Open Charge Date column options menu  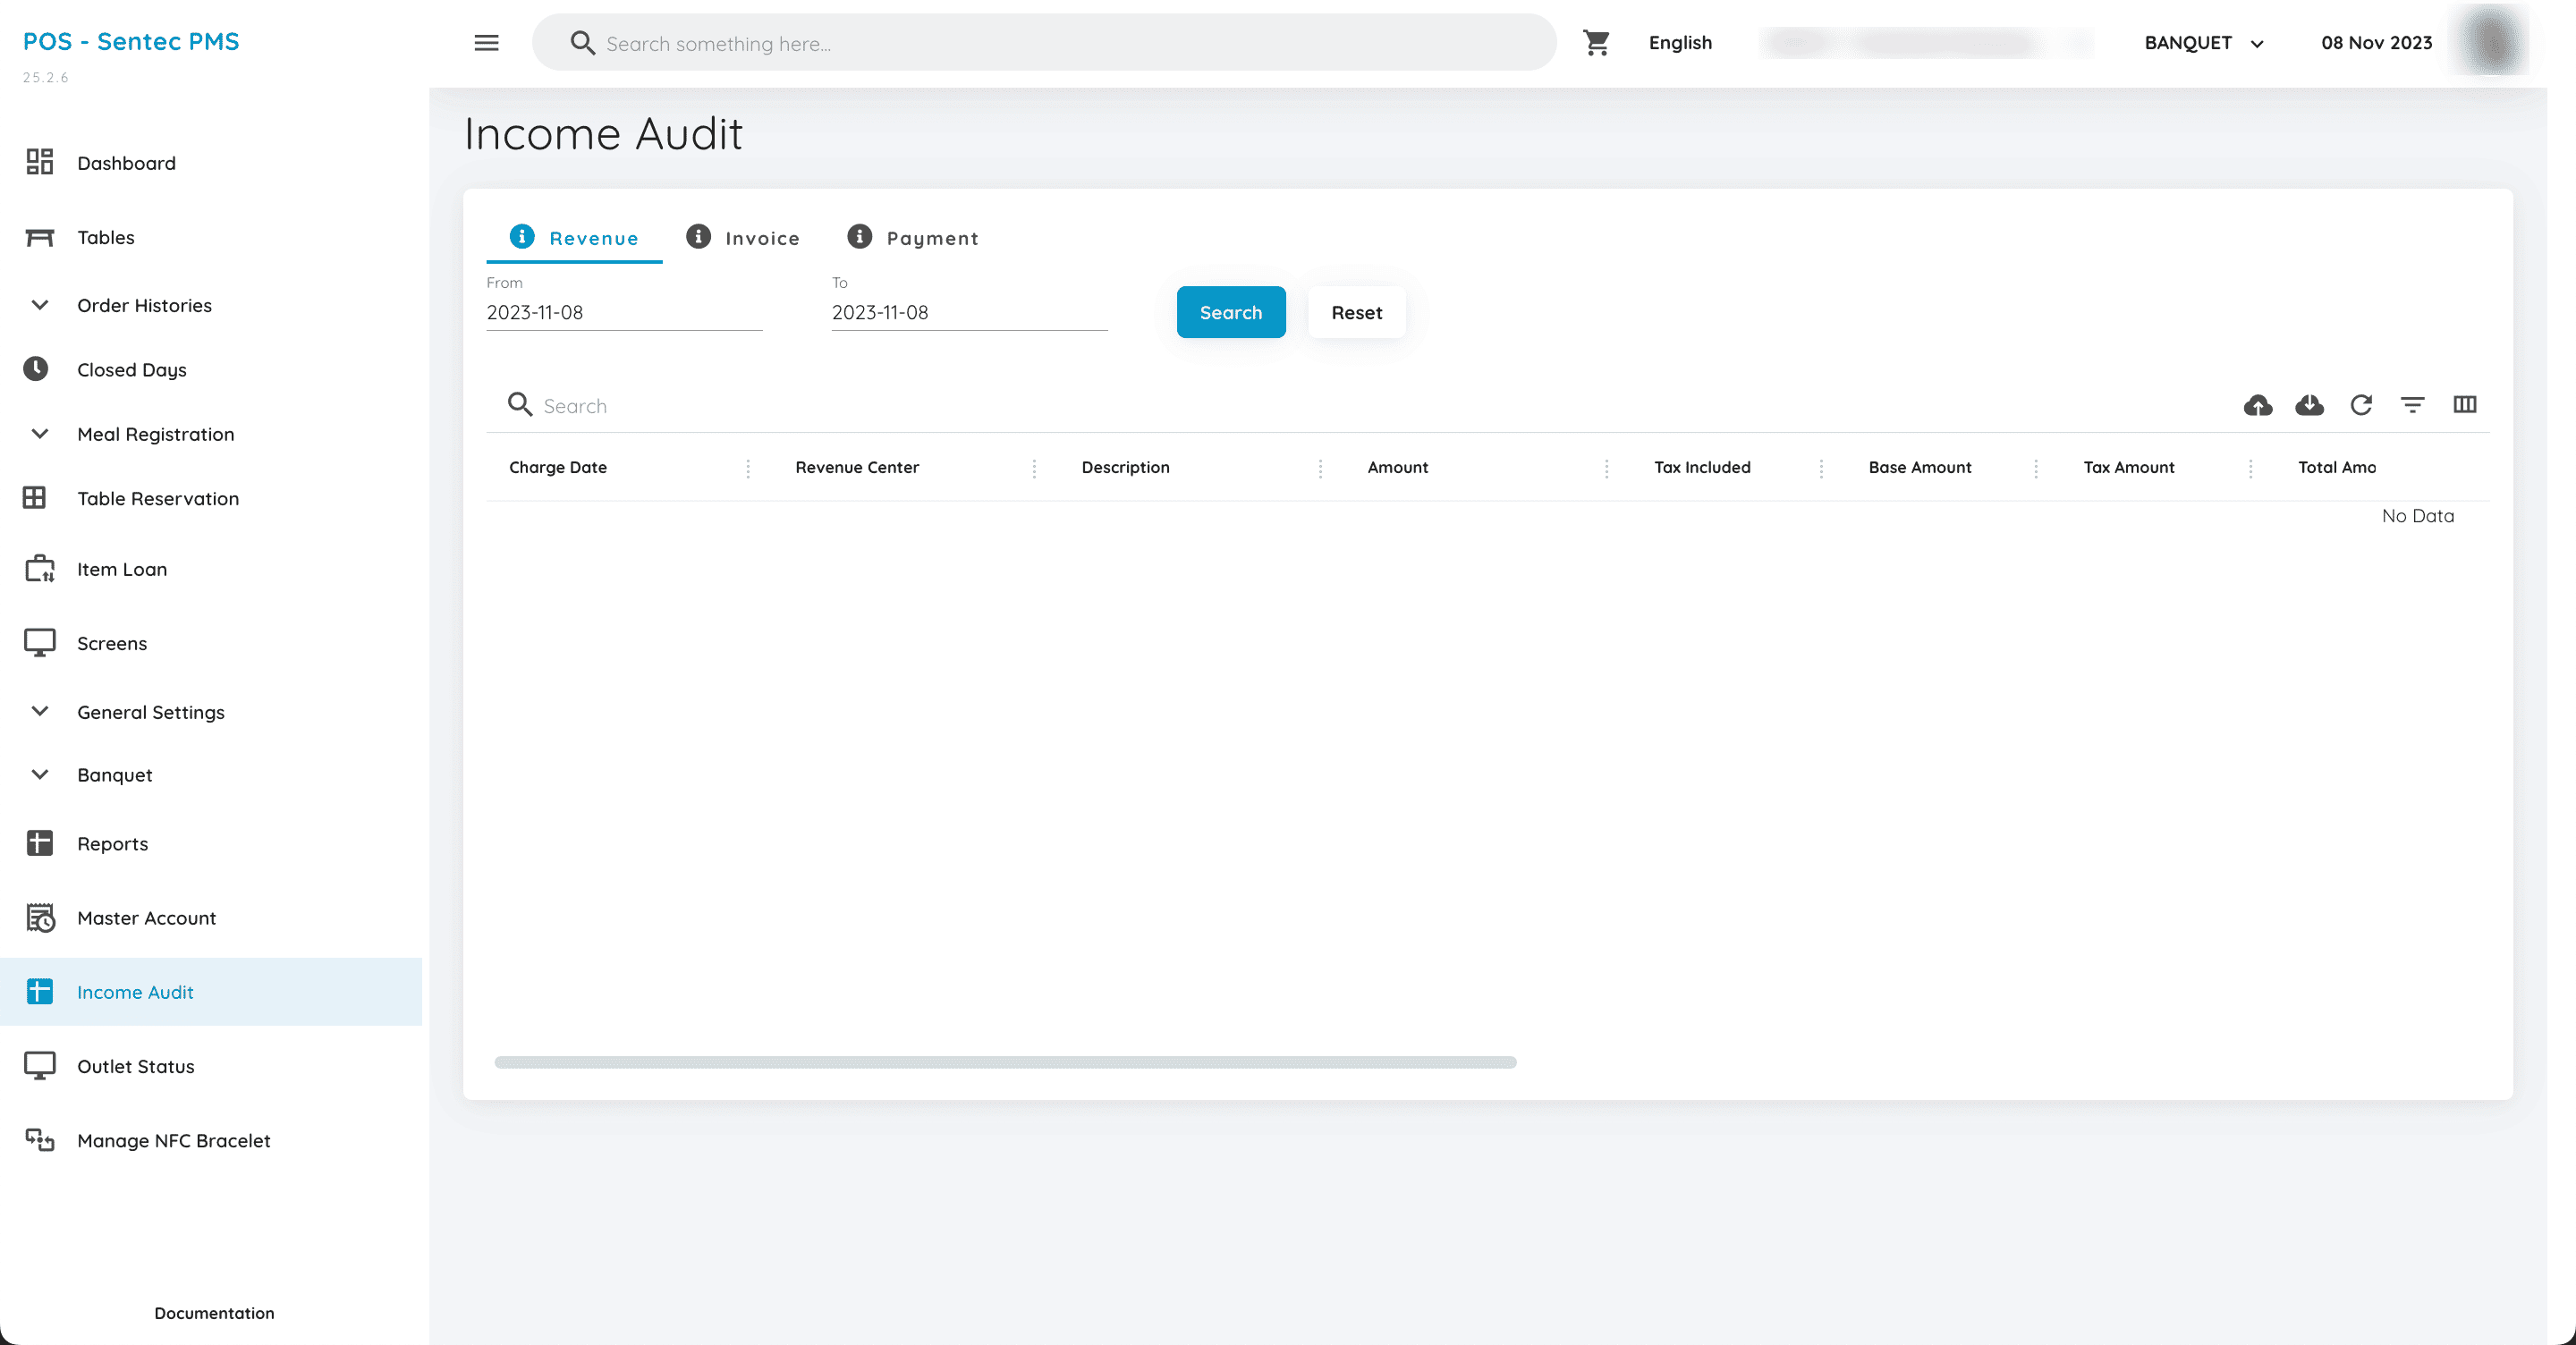click(748, 468)
